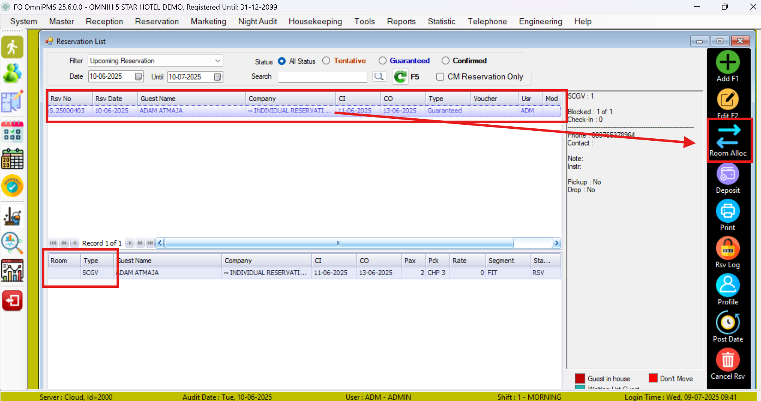Screen dimensions: 761x401
Task: Sort by Rsv No column header
Action: (x=70, y=98)
